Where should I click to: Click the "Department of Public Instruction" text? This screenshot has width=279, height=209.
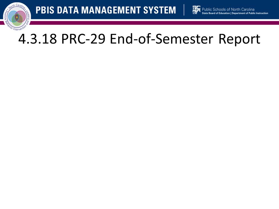coord(250,13)
